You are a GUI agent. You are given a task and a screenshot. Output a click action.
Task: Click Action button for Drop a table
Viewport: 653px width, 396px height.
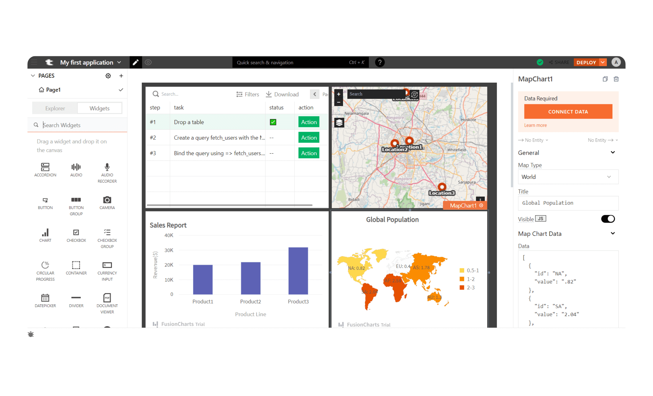coord(309,122)
